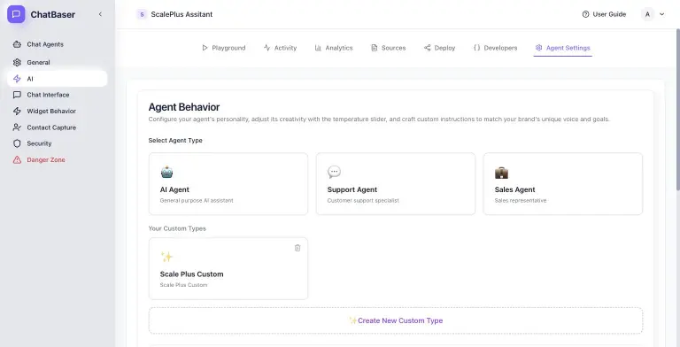680x347 pixels.
Task: Collapse the sidebar with the chevron
Action: (x=100, y=14)
